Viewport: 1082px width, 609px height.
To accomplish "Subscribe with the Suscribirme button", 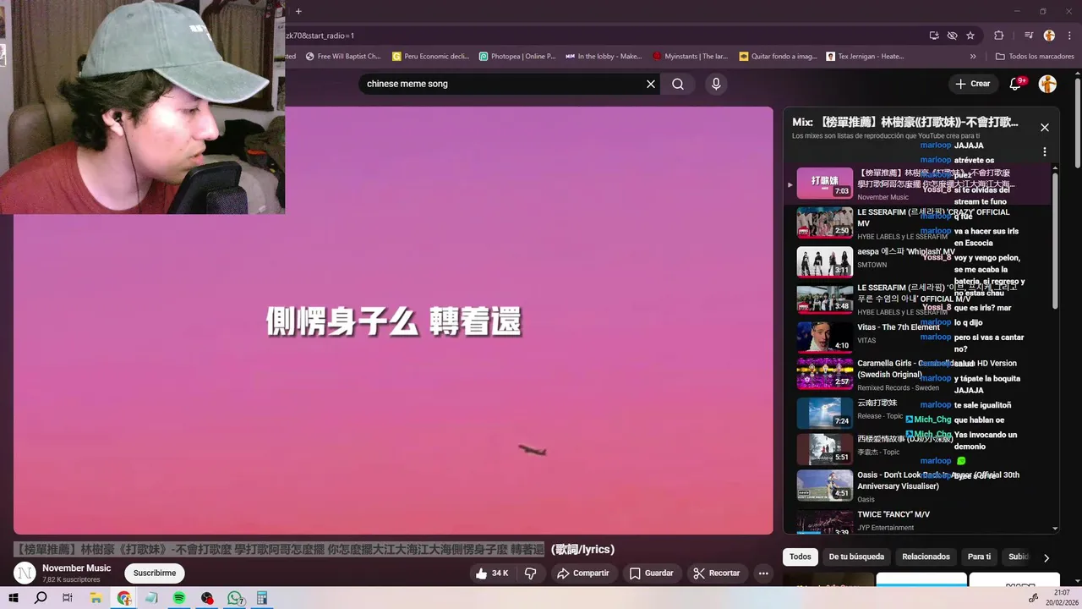I will tap(155, 573).
